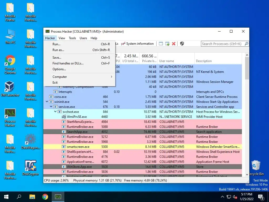Screen dimensions: 269x202
Task: Click the magnifier icon in the search box
Action: pos(246,44)
